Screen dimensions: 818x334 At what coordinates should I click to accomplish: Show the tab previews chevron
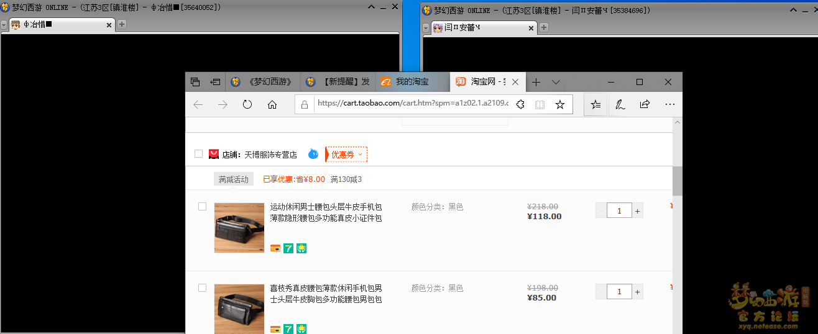click(x=556, y=82)
